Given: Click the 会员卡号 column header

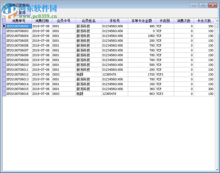Looking at the screenshot, I should click(x=64, y=21).
